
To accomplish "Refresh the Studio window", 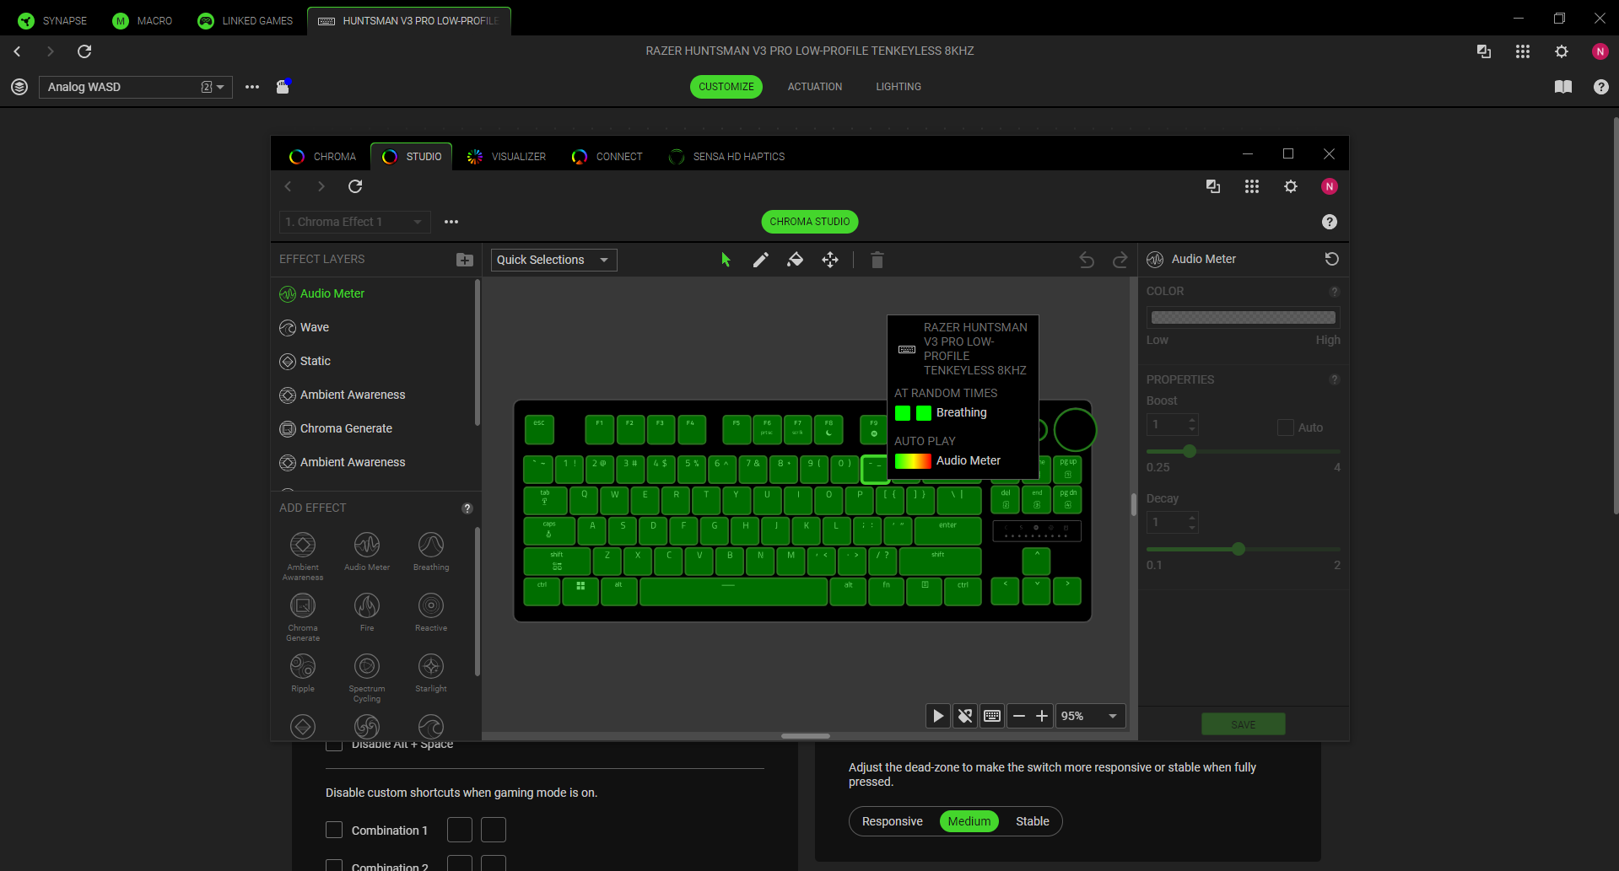I will click(355, 186).
